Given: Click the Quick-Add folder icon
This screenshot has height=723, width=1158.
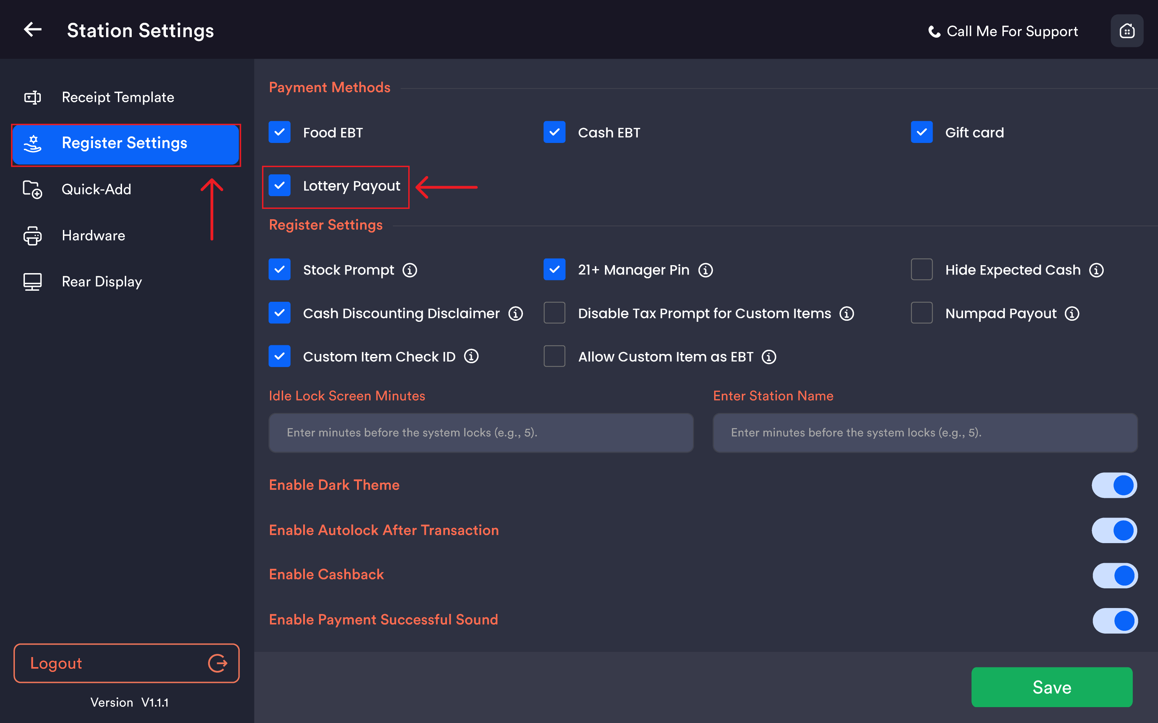Looking at the screenshot, I should [x=32, y=189].
